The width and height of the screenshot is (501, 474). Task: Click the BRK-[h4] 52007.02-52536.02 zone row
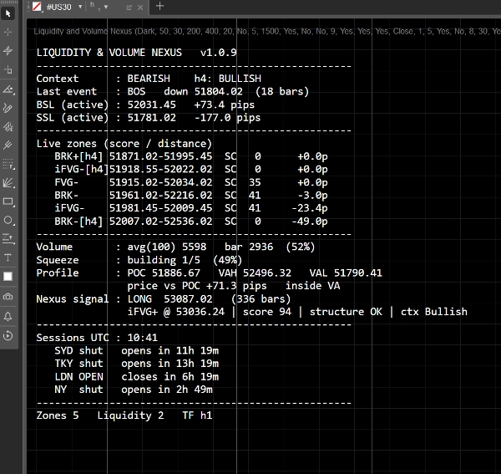coord(191,222)
